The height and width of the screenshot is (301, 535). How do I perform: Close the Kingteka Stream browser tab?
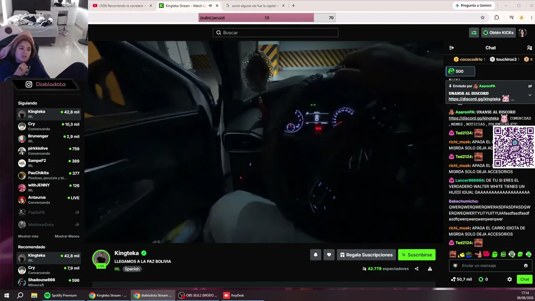pos(217,6)
